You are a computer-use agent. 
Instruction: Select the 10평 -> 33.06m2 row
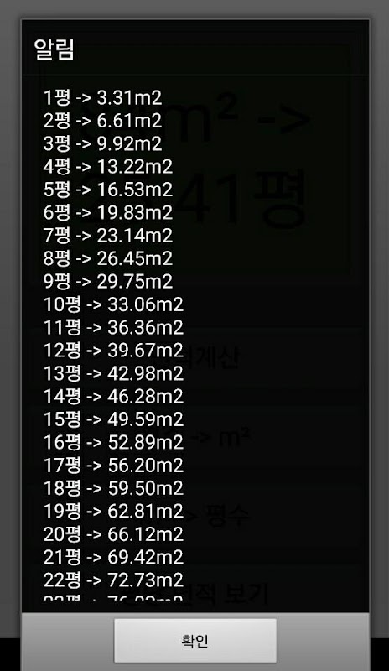(113, 304)
